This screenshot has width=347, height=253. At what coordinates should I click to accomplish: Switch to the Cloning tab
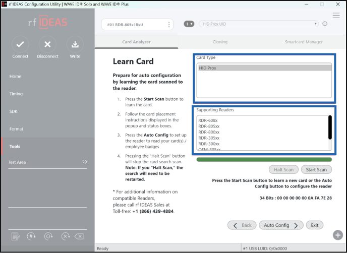point(220,42)
